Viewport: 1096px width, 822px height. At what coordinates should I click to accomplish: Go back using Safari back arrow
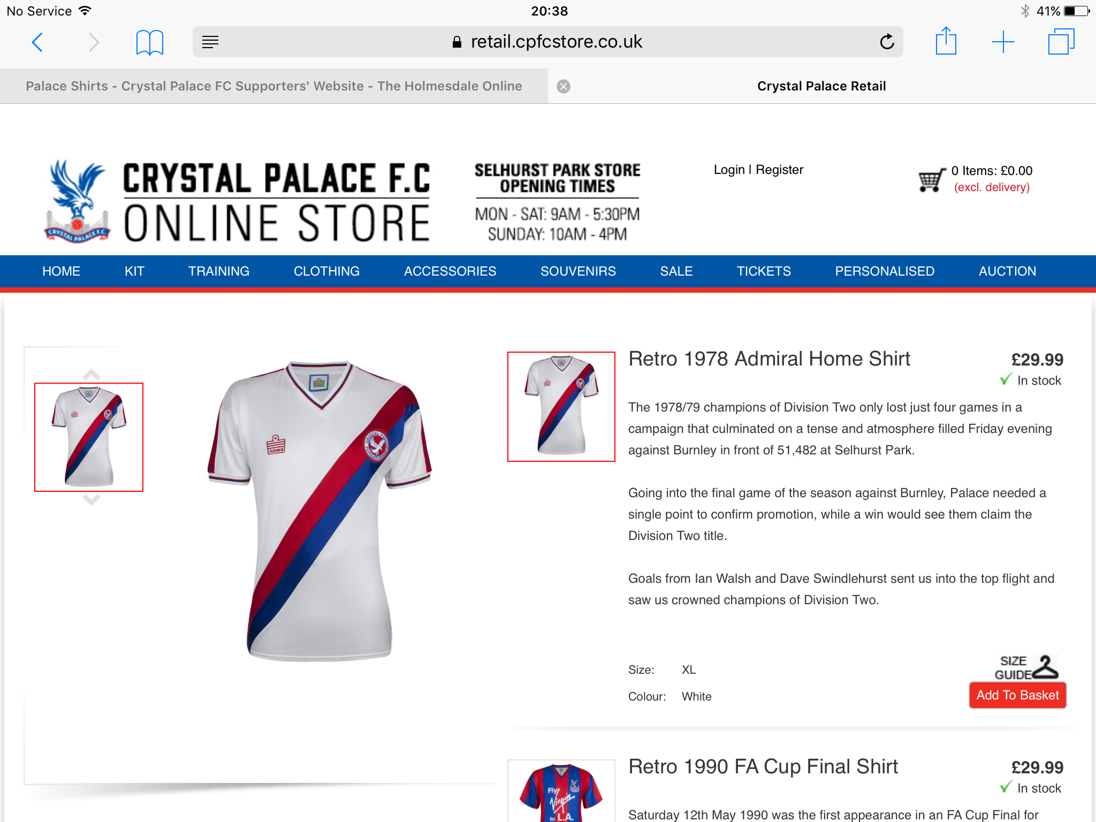[37, 42]
